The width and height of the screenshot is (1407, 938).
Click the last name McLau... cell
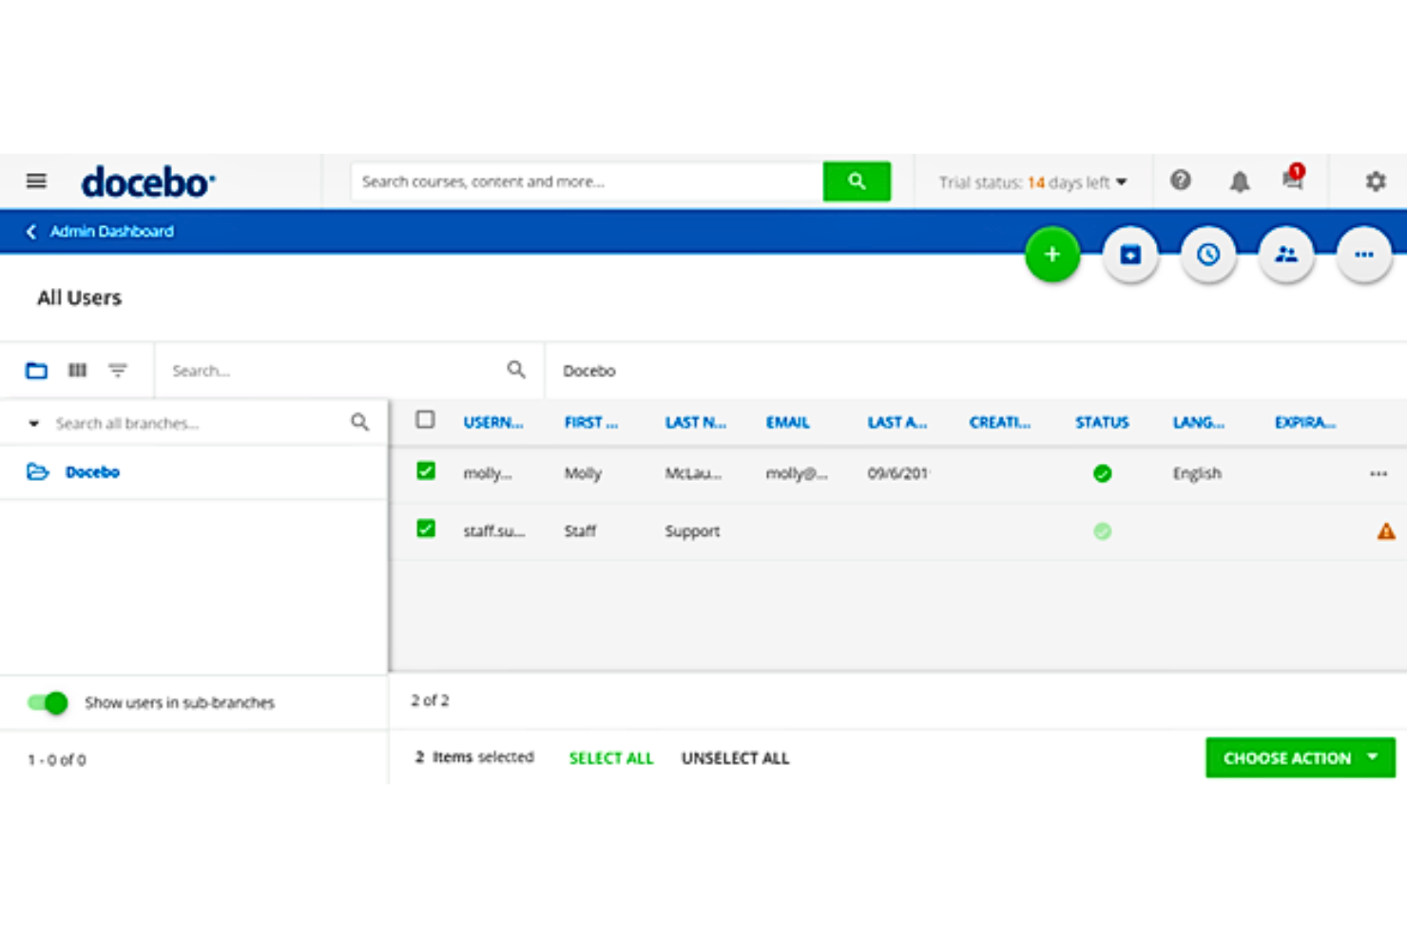point(693,473)
